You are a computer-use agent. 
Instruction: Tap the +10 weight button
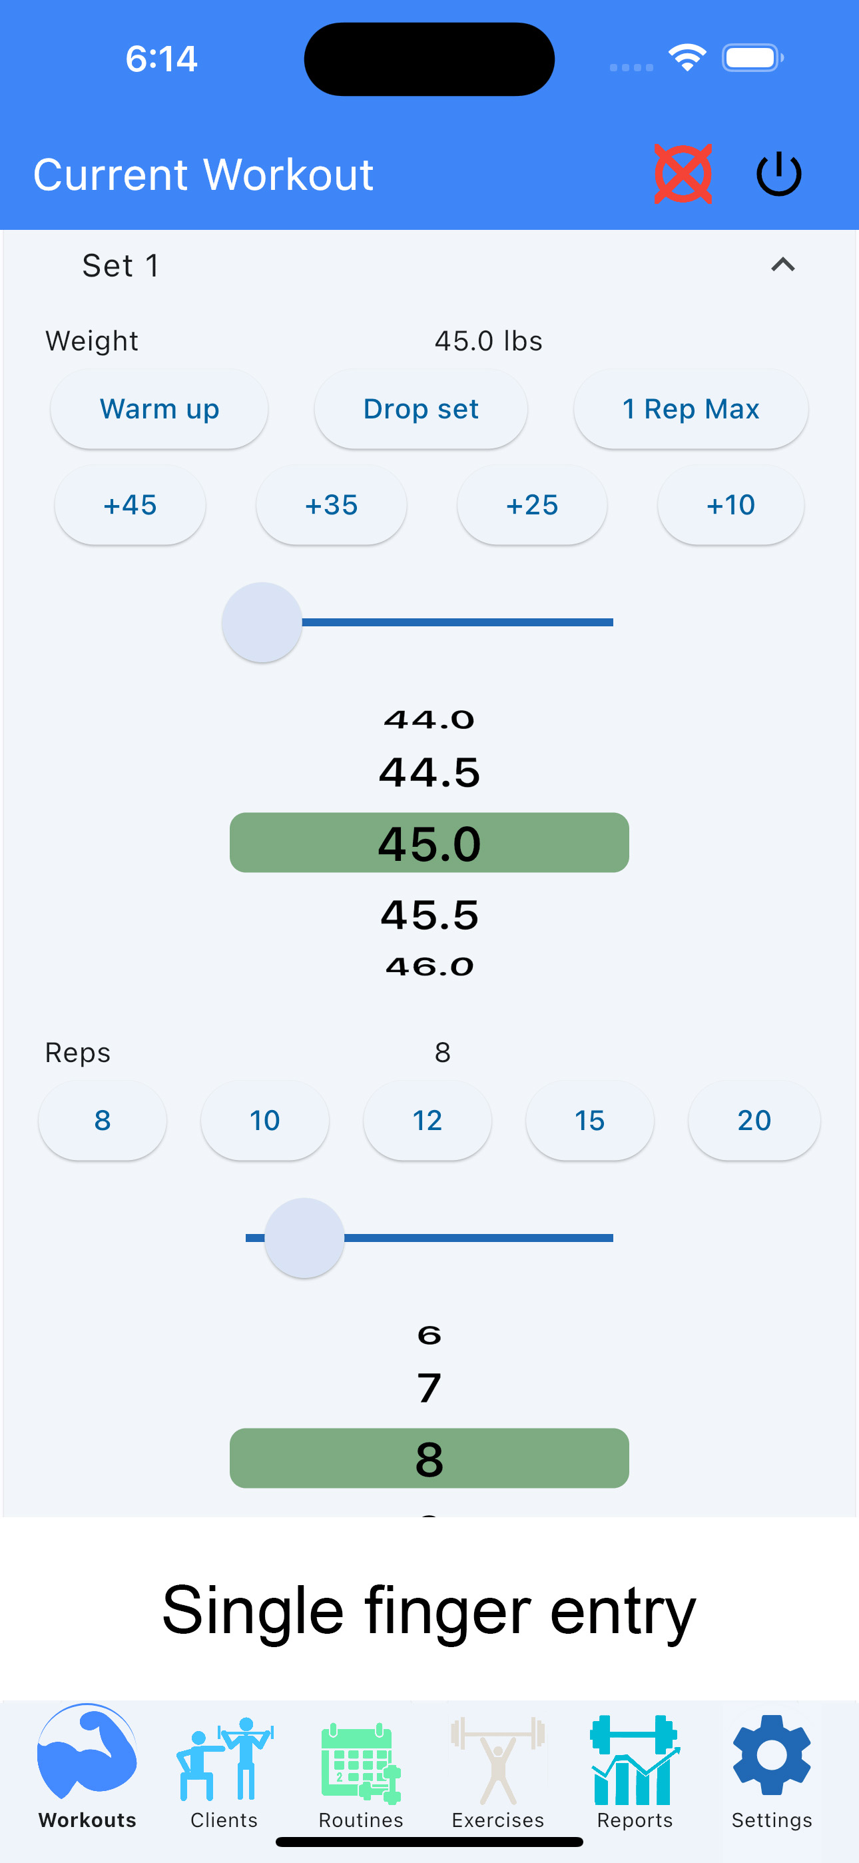click(731, 505)
